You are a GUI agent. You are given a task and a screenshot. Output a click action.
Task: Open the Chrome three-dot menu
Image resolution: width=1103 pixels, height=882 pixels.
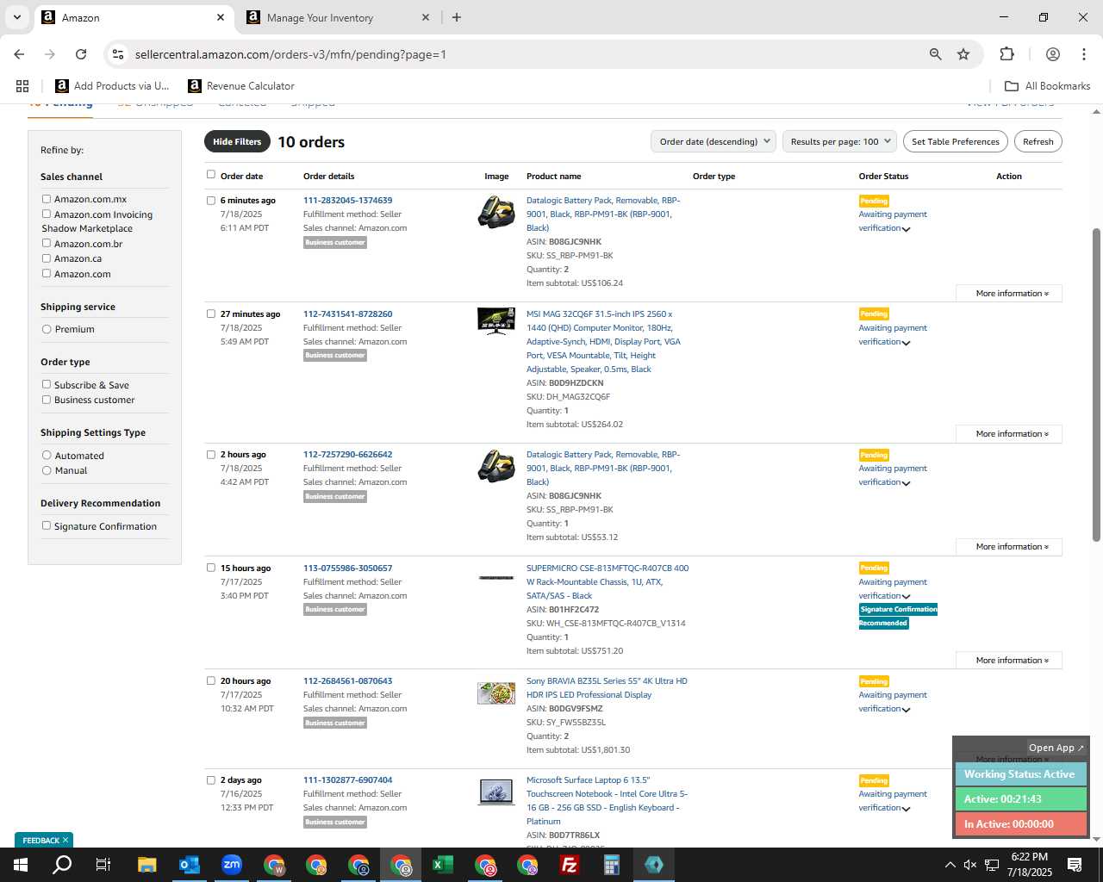[1083, 54]
